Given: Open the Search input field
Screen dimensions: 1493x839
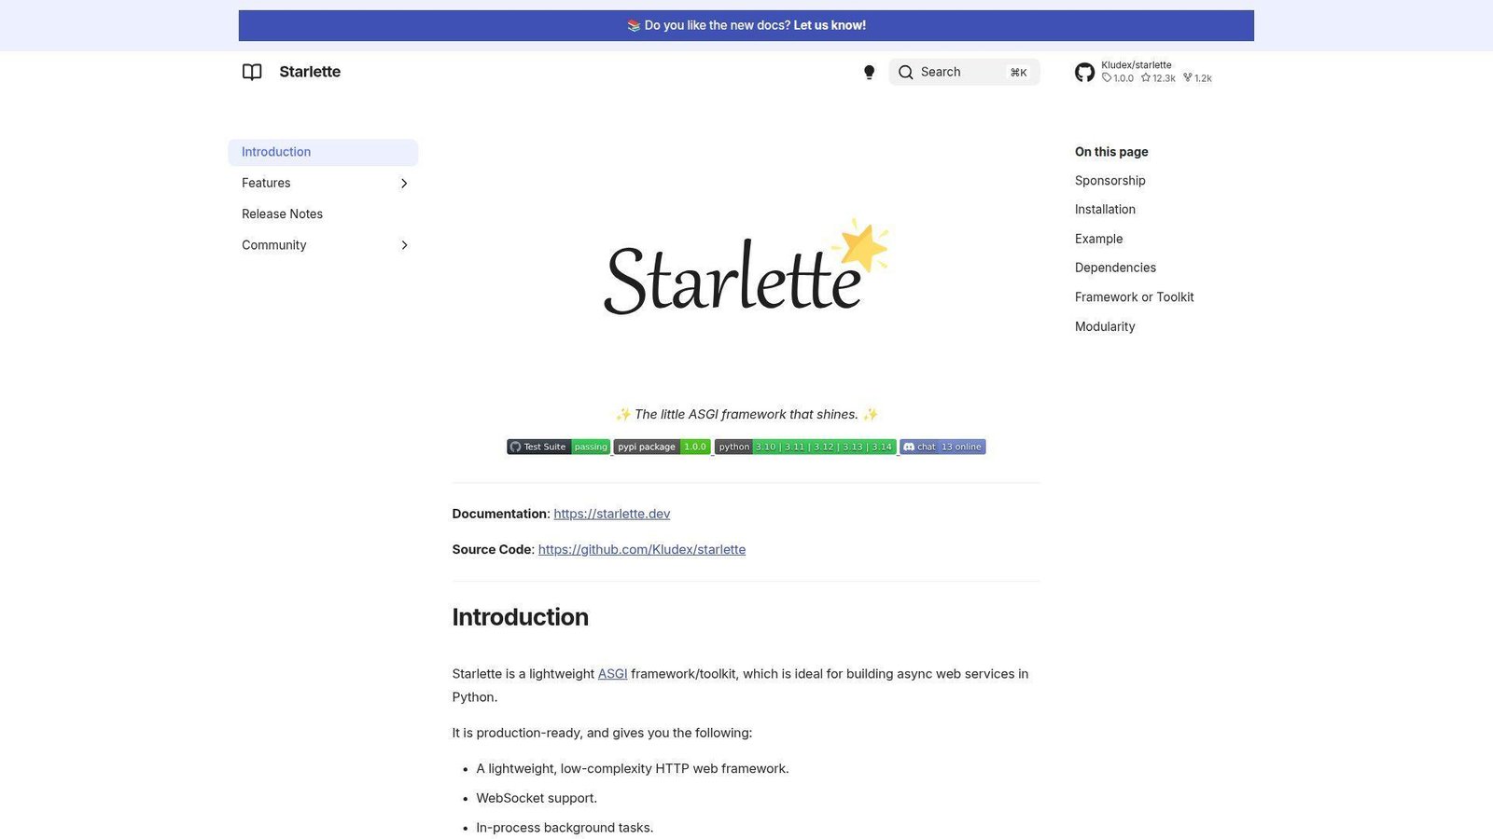Looking at the screenshot, I should [964, 72].
